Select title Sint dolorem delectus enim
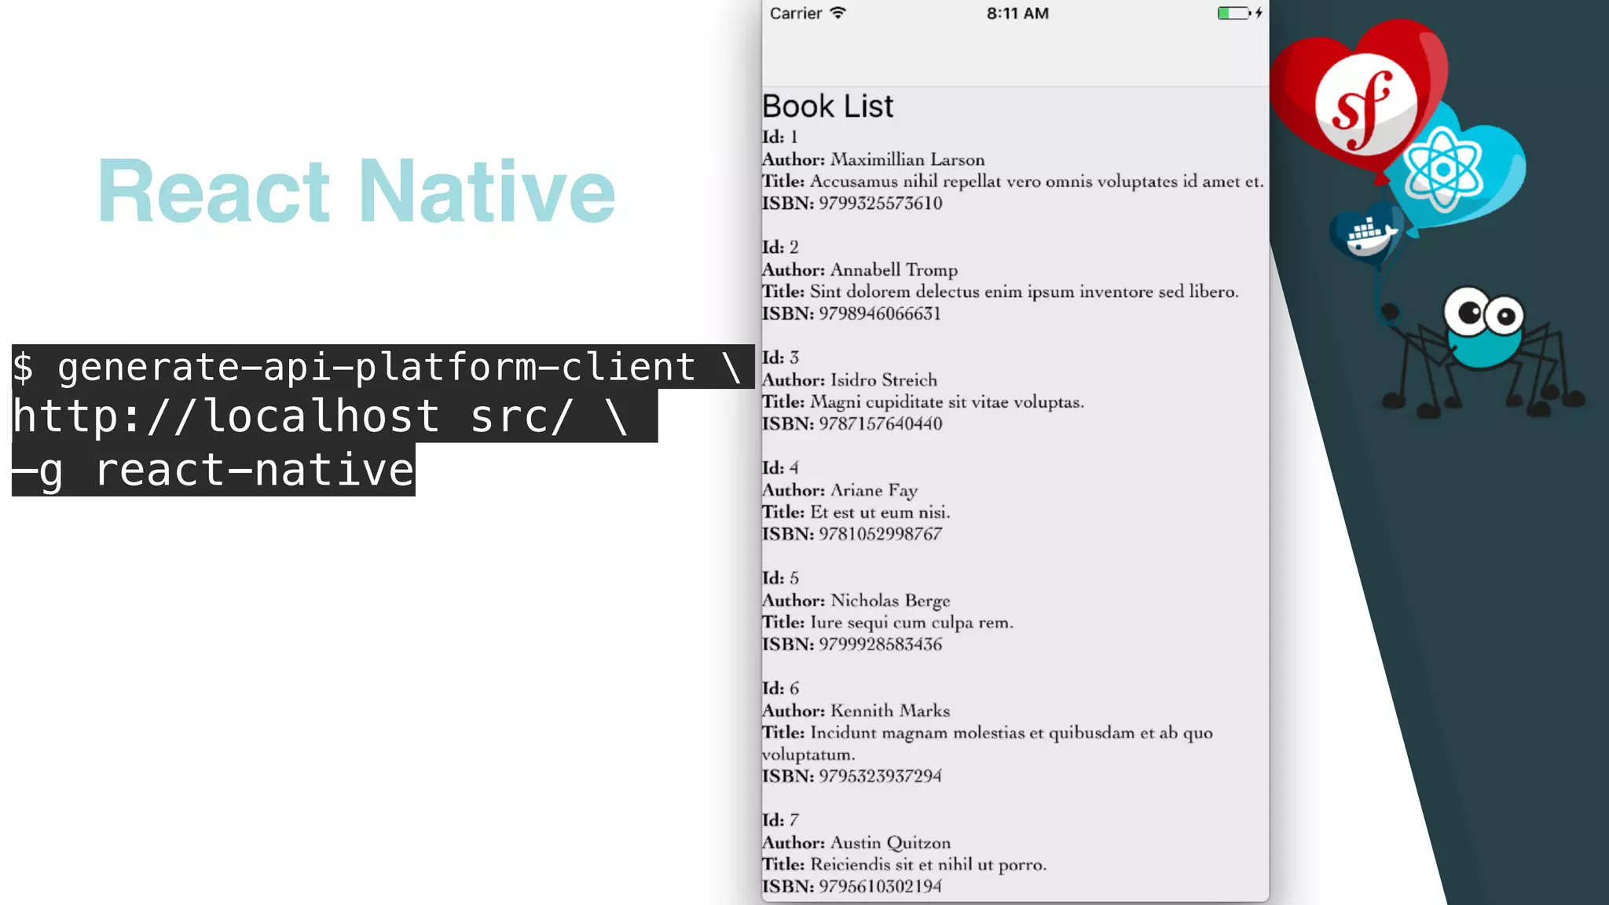Image resolution: width=1609 pixels, height=905 pixels. pos(1000,291)
